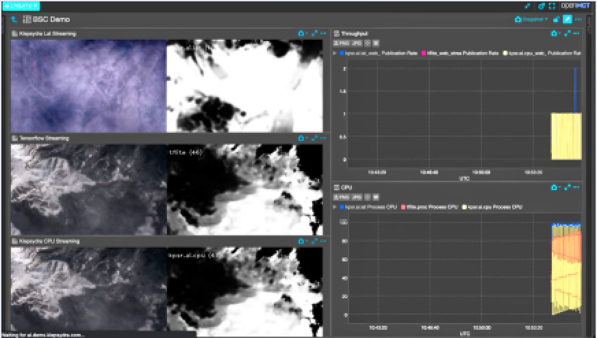
Task: Open more options in CPU panel
Action: pos(576,187)
